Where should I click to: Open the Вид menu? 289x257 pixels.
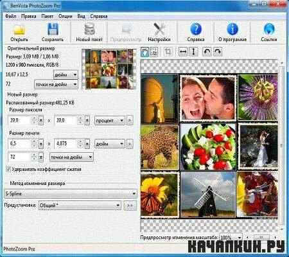click(x=81, y=16)
